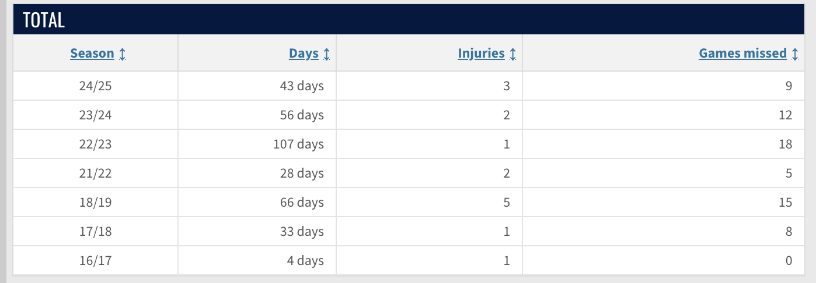816x283 pixels.
Task: Sort table by Days column
Action: [304, 54]
